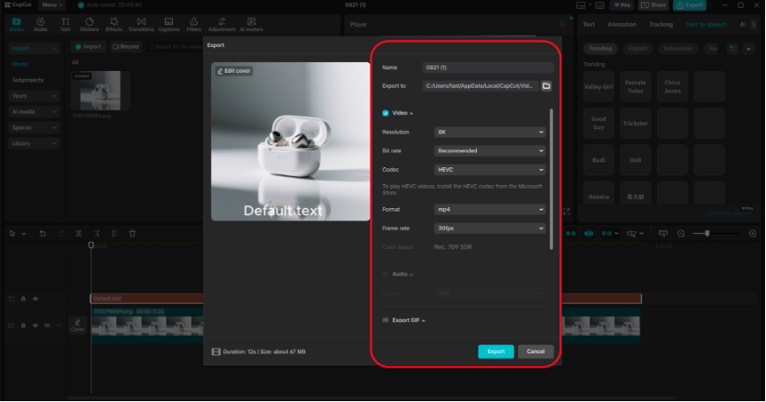Expand the Codec dropdown set to HEVC
This screenshot has height=402, width=766.
click(x=489, y=169)
